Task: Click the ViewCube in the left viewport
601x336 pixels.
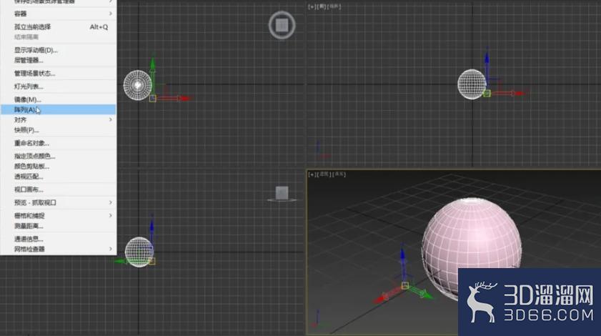Action: 282,194
